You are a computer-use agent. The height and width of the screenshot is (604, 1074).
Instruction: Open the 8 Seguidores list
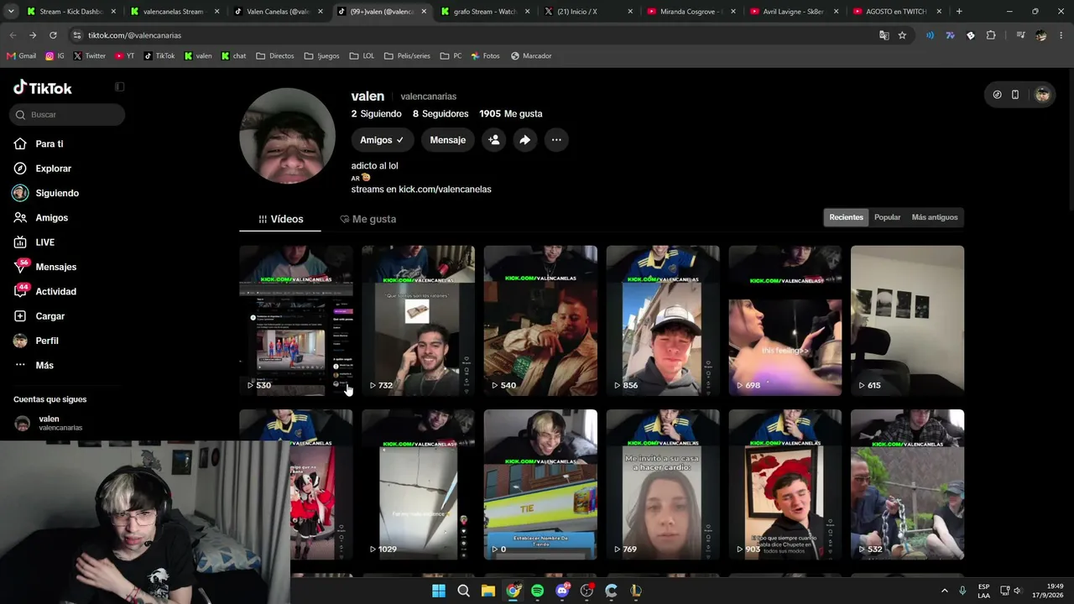441,113
